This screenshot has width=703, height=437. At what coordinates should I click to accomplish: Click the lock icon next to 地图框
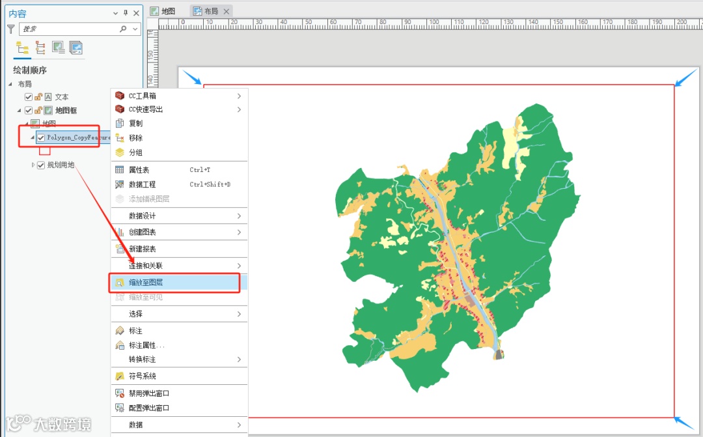click(x=38, y=110)
